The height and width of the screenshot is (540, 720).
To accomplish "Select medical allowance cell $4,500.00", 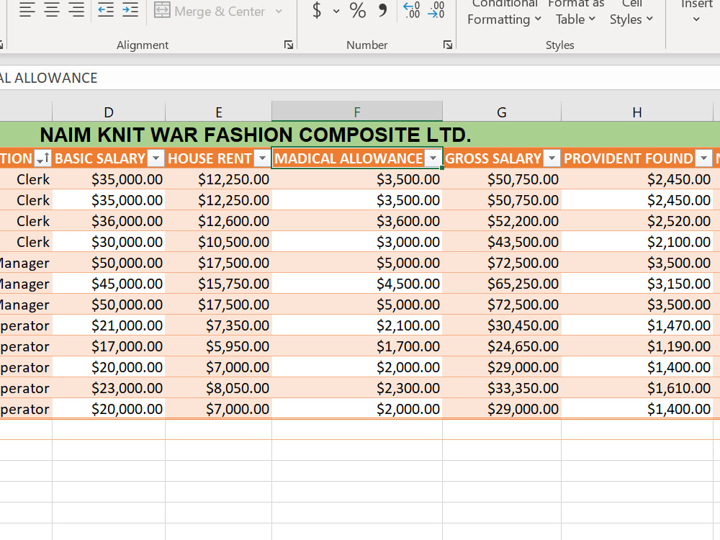I will [357, 284].
